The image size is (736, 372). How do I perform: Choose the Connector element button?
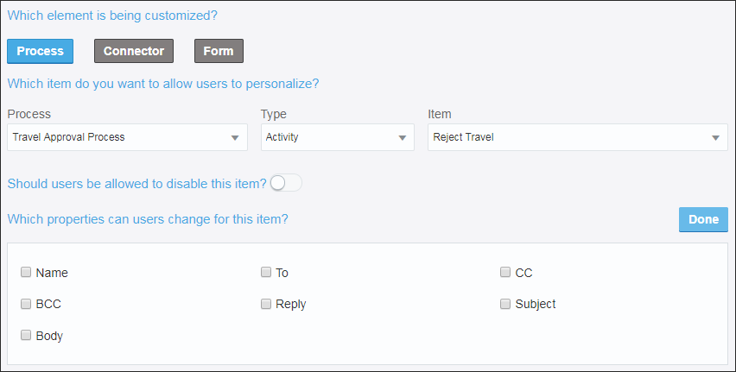click(x=133, y=51)
